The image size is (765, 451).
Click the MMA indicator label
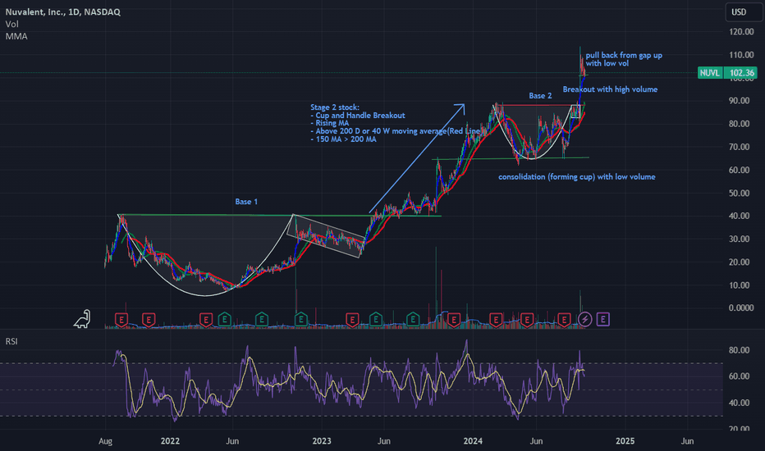16,36
